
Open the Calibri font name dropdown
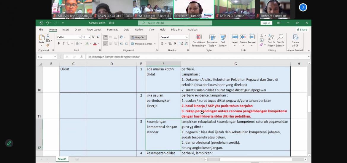tap(80, 37)
